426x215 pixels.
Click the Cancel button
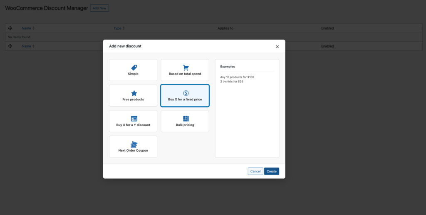pyautogui.click(x=255, y=171)
